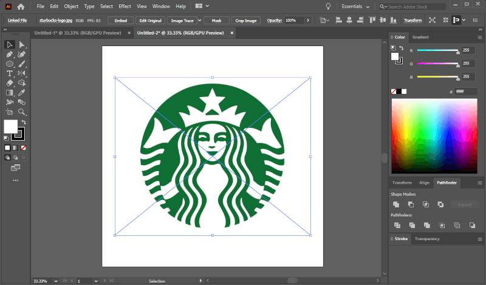Click the Embed button
Screen dimensions: 486x285
(x=120, y=21)
